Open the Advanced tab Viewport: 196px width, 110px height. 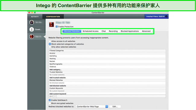coord(146,31)
